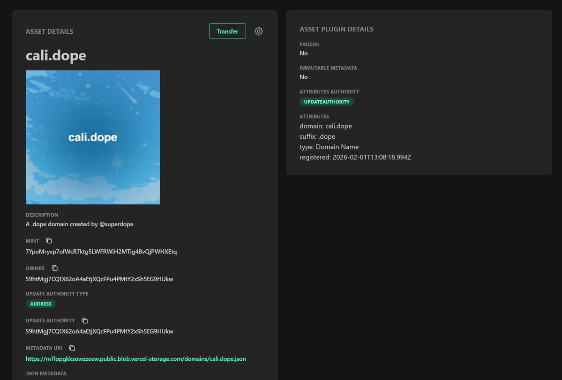Select the UPDATEAUTHORITY attributes authority badge

[x=327, y=102]
